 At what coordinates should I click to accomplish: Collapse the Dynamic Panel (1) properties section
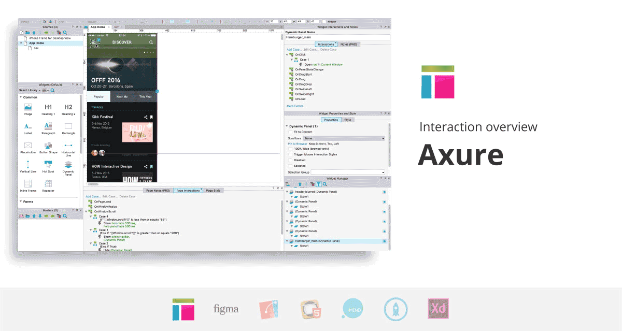286,126
